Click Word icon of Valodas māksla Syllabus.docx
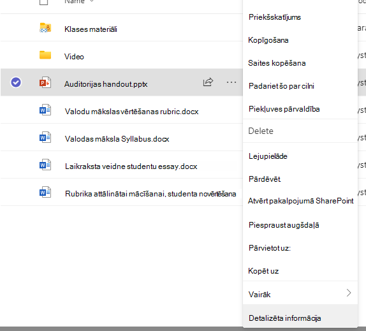Image resolution: width=366 pixels, height=331 pixels. click(x=45, y=137)
